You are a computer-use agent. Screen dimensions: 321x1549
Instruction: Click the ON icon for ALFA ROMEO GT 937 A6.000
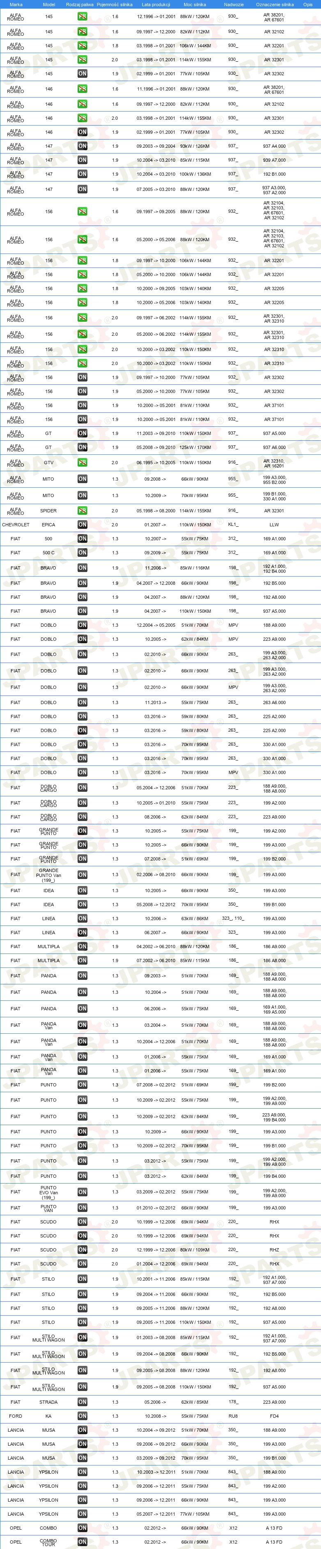point(82,447)
